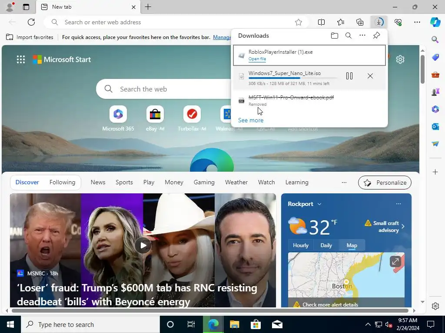Open Windows Start menu
The image size is (445, 333).
tap(10, 324)
